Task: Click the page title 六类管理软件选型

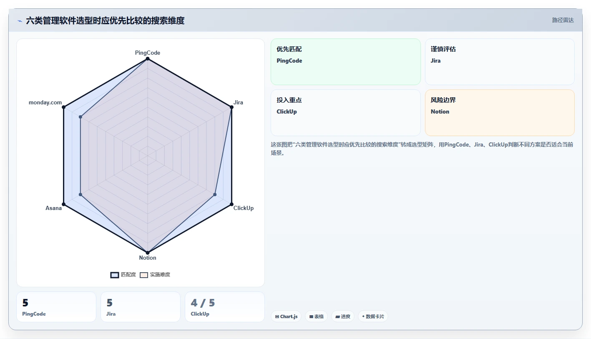Action: click(x=105, y=20)
